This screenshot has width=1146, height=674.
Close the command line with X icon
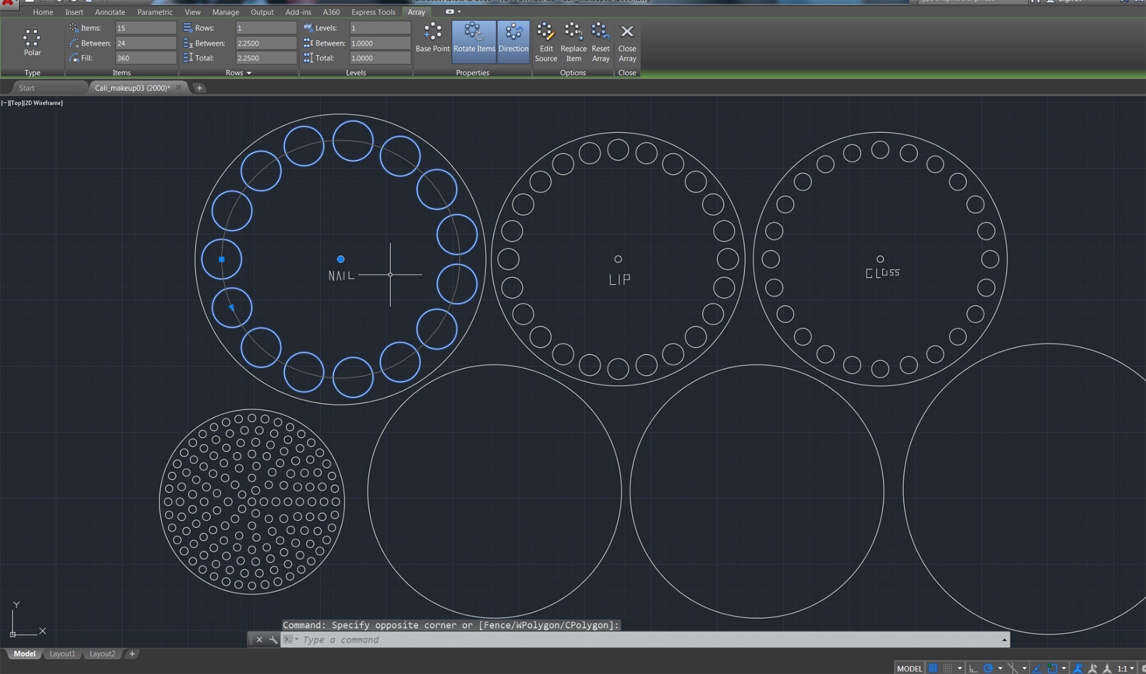259,639
